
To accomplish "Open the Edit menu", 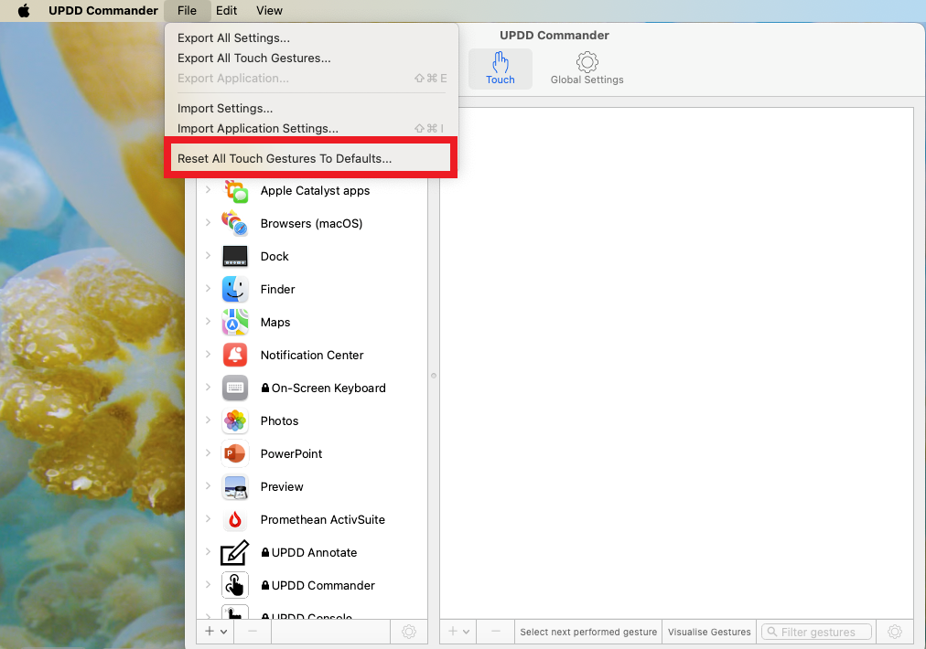I will coord(226,11).
